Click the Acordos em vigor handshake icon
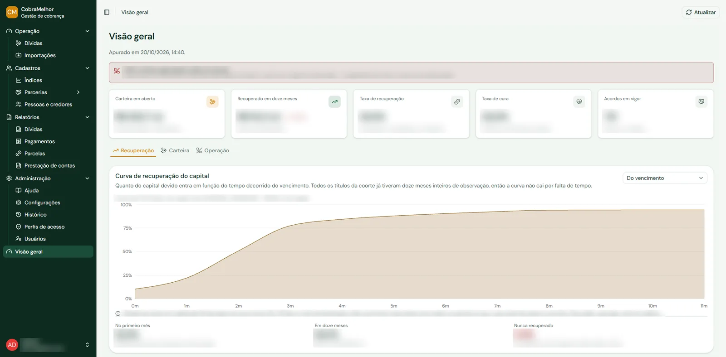The width and height of the screenshot is (726, 357). point(701,101)
